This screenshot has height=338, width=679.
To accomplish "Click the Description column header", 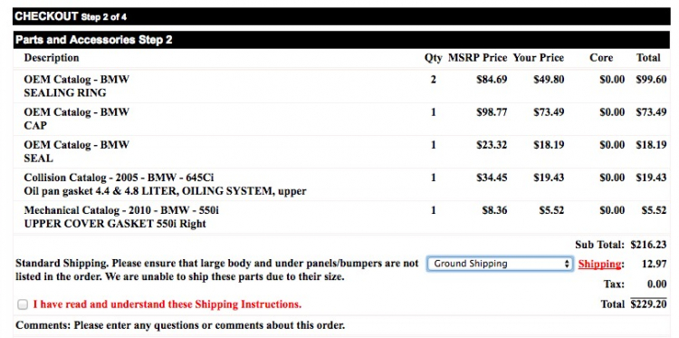I will [x=52, y=58].
